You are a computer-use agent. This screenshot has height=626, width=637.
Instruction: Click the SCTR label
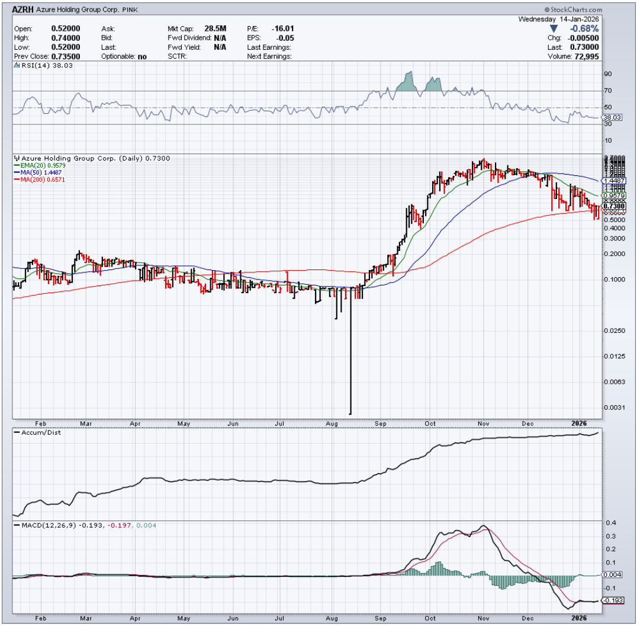(x=177, y=56)
